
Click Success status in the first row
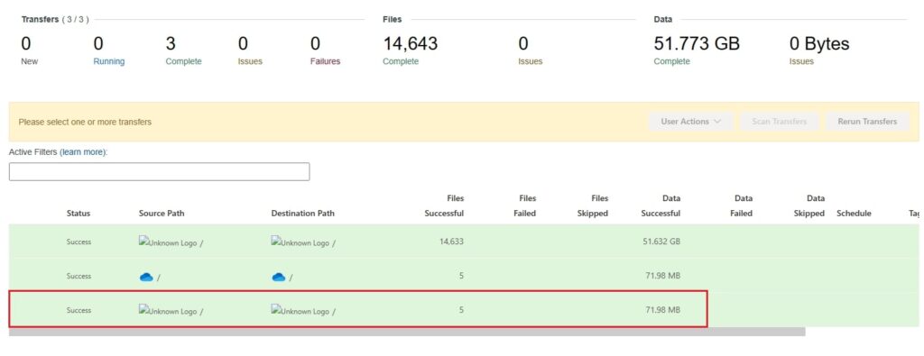point(79,242)
